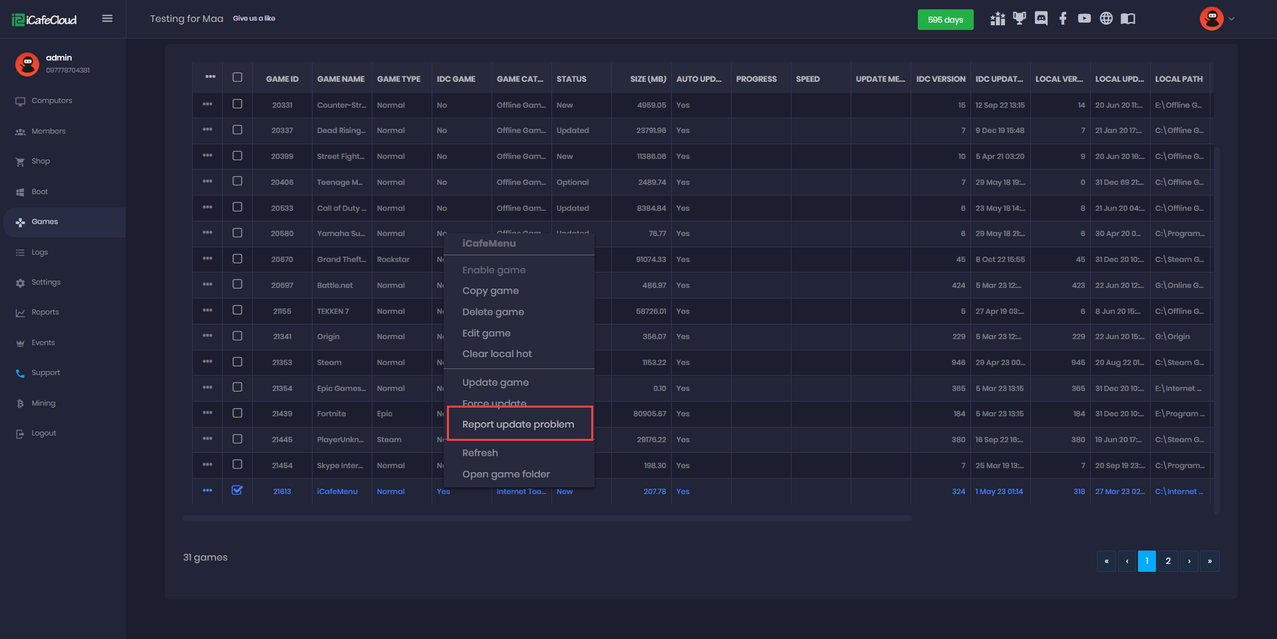Open the globe language icon
This screenshot has height=639, width=1277.
pos(1106,19)
